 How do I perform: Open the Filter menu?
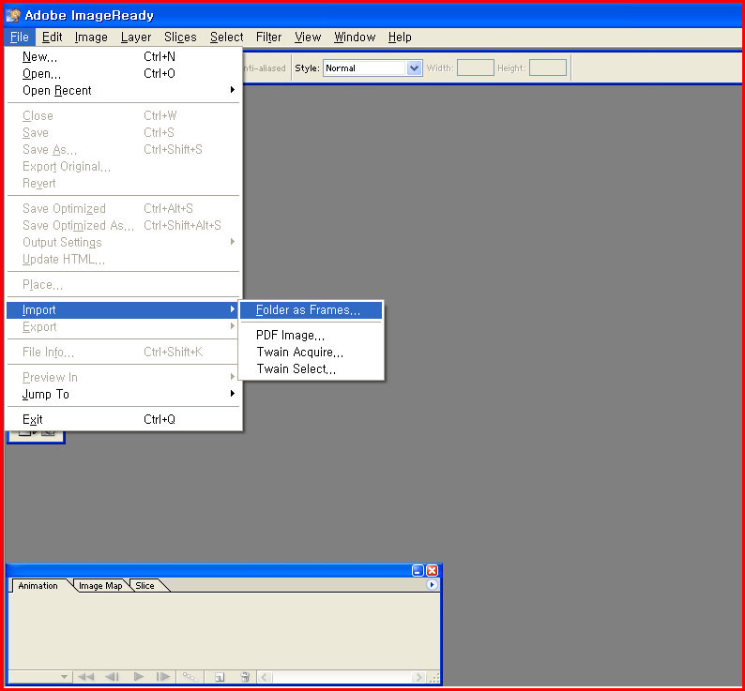(x=268, y=38)
